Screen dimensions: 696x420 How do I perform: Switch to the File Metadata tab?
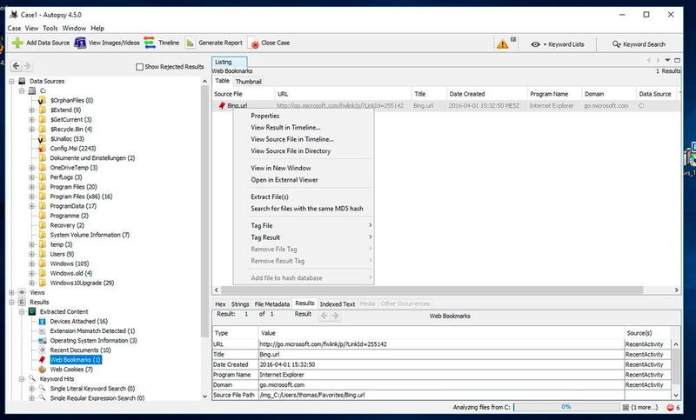pos(271,303)
